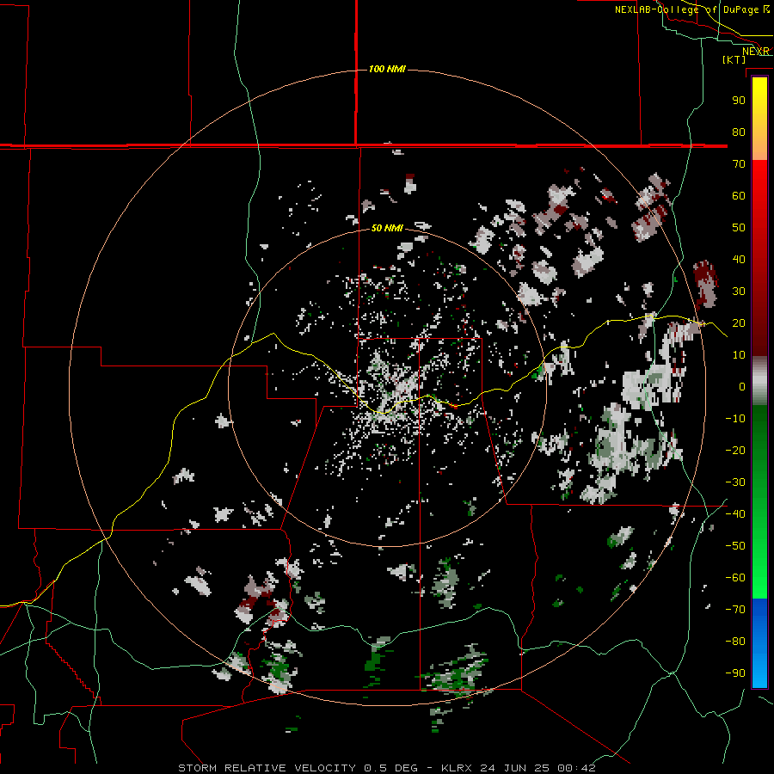Click the 60 value on the velocity scale
This screenshot has height=774, width=774.
(739, 195)
